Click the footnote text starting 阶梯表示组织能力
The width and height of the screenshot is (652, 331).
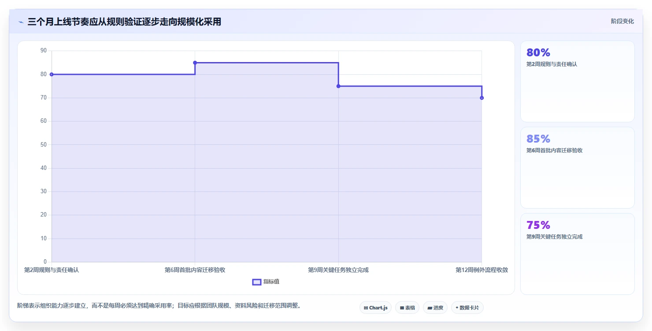point(160,305)
